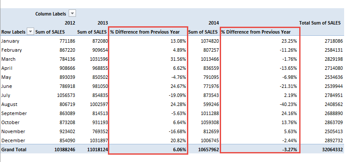Open the Row Labels filter dropdown

pyautogui.click(x=30, y=32)
